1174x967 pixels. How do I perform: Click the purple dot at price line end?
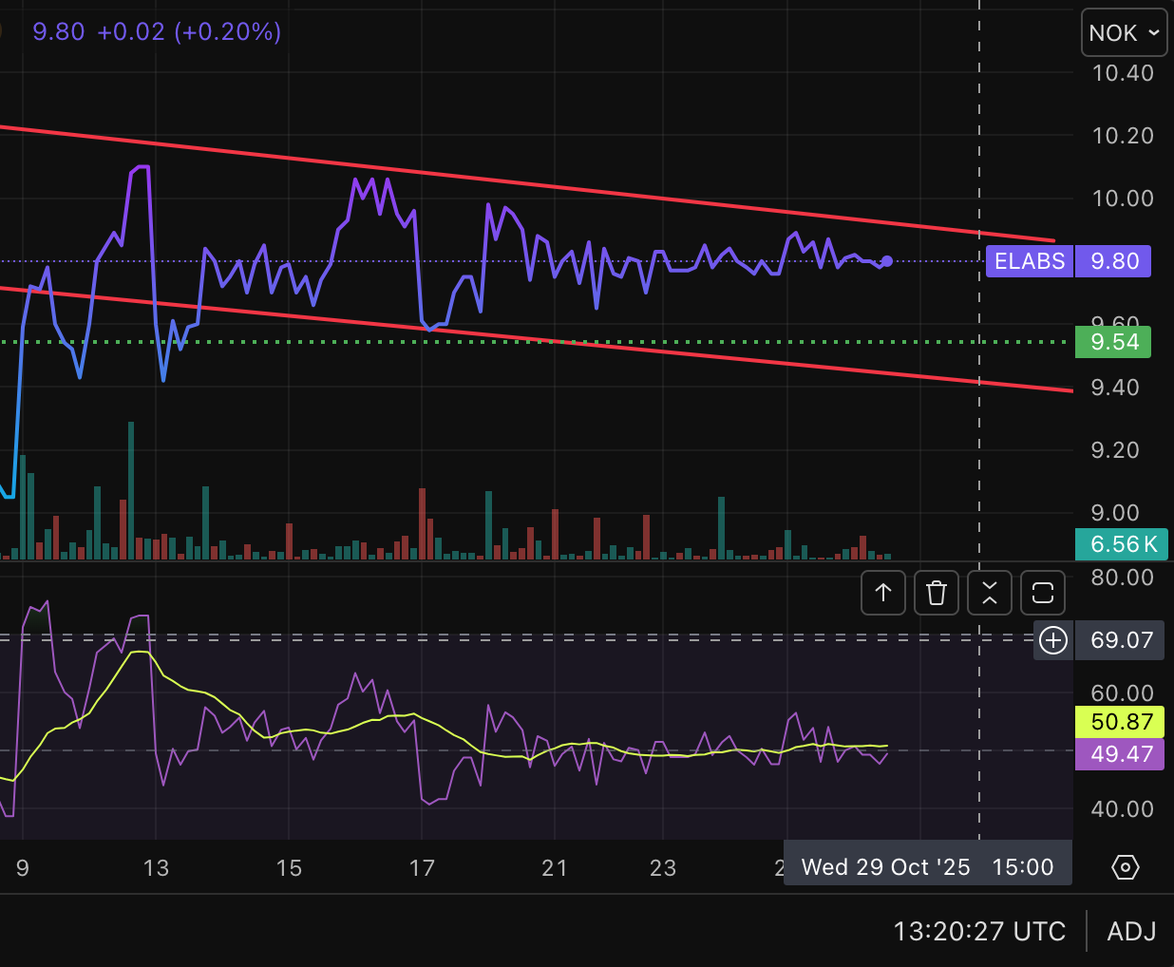(x=887, y=261)
